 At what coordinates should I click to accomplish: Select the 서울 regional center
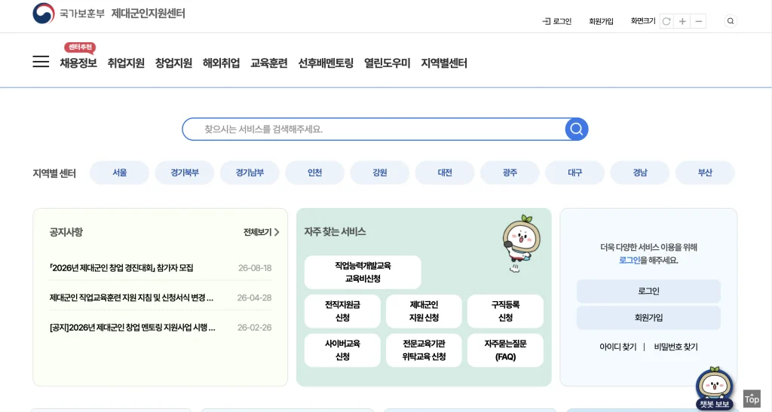[x=120, y=172]
